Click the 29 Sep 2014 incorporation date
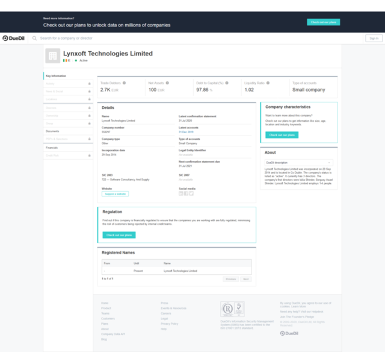The height and width of the screenshot is (352, 385). (109, 155)
